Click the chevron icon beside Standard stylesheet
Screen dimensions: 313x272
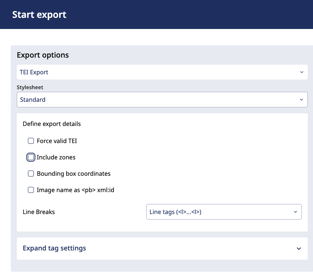[x=301, y=100]
